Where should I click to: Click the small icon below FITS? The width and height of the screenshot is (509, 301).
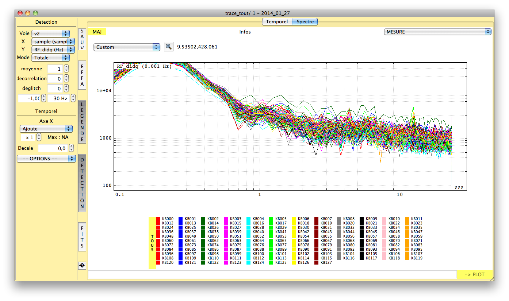(82, 266)
